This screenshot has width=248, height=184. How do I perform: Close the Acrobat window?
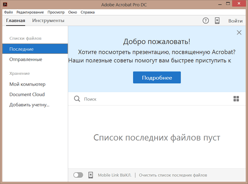click(x=239, y=3)
